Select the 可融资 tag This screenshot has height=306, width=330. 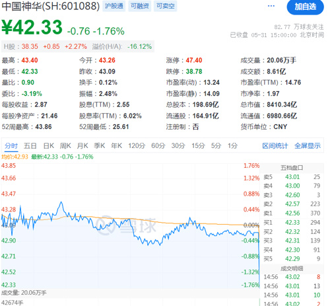click(140, 6)
